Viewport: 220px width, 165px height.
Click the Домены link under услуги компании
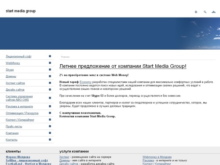click(x=65, y=160)
